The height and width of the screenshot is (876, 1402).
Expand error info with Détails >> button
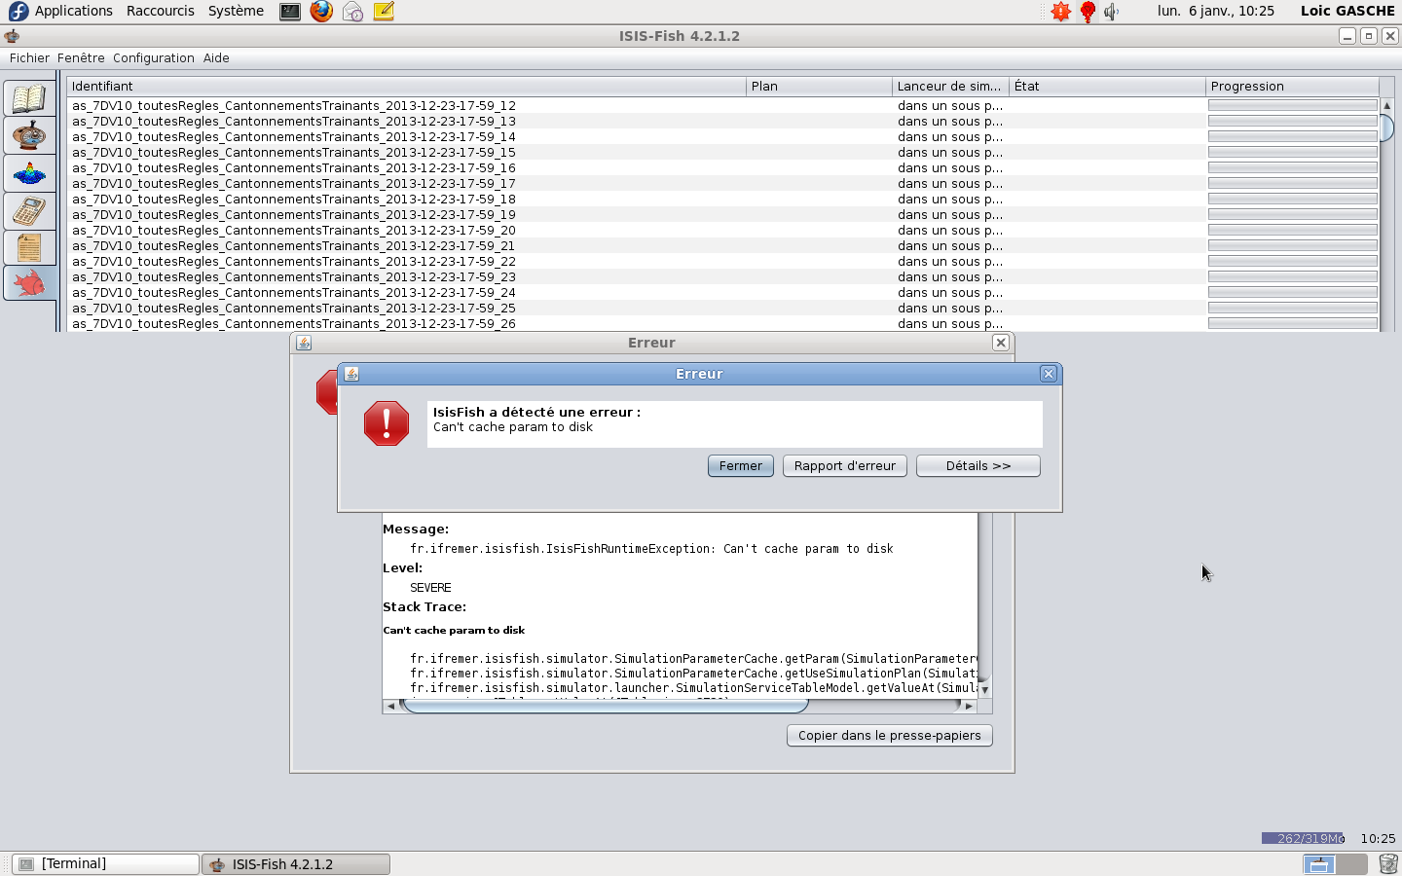[978, 466]
